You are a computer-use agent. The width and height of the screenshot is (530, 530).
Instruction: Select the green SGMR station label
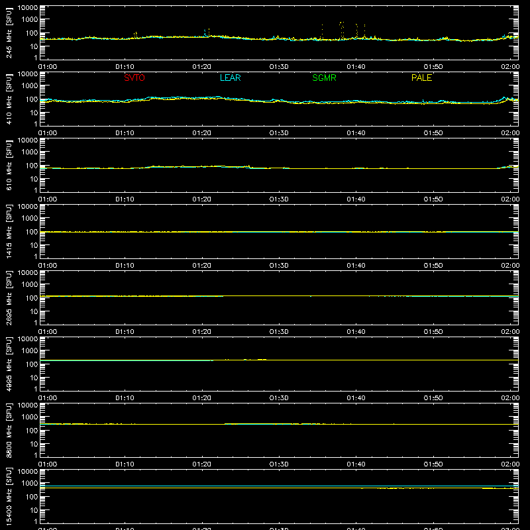click(324, 78)
